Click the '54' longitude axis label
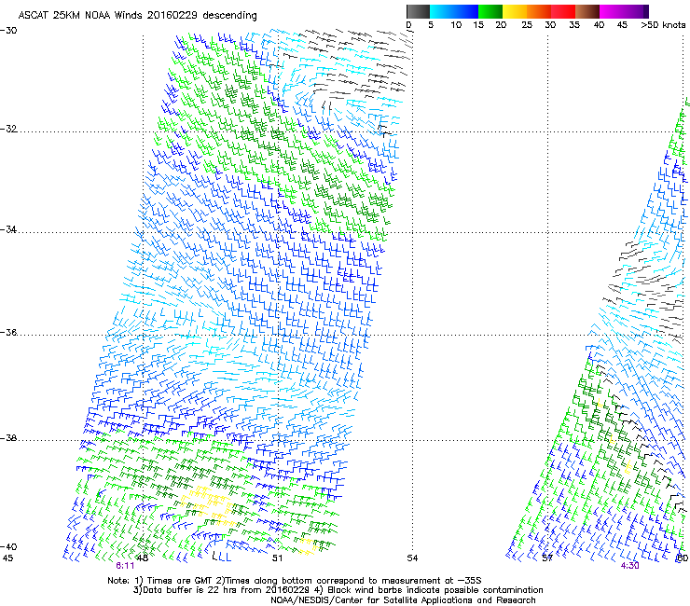Viewport: 690px width, 606px height. [412, 558]
